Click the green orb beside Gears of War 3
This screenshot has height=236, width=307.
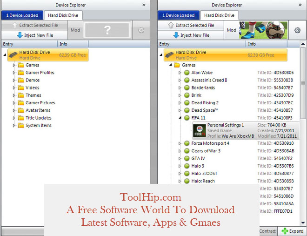[x=187, y=151]
